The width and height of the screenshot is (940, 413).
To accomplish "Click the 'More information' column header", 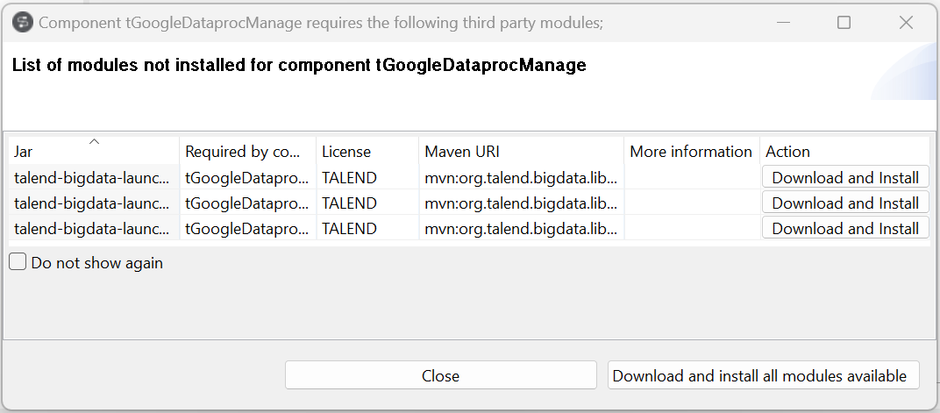I will pyautogui.click(x=691, y=152).
